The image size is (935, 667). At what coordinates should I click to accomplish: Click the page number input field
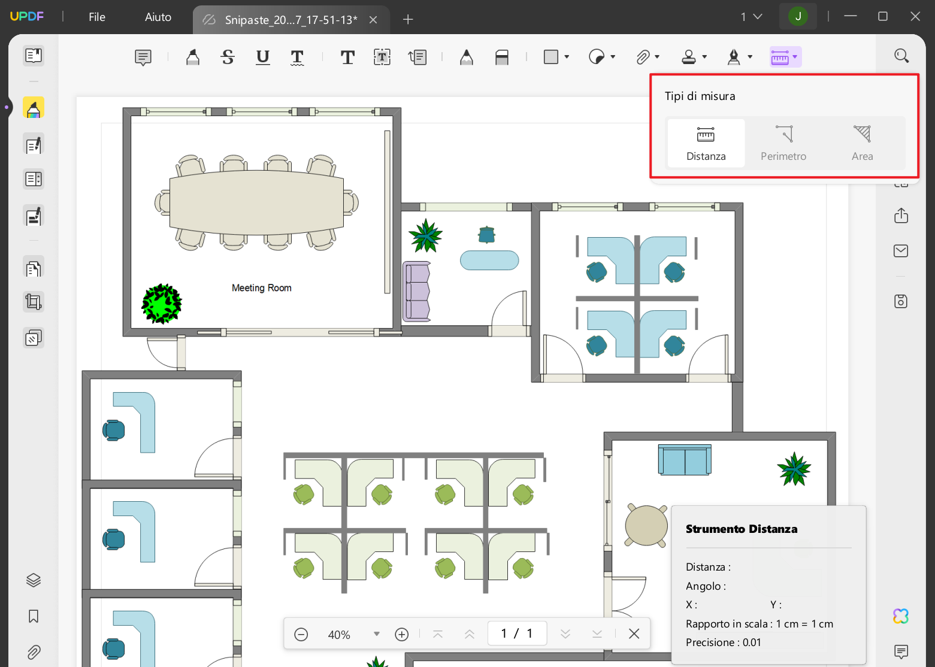point(517,633)
